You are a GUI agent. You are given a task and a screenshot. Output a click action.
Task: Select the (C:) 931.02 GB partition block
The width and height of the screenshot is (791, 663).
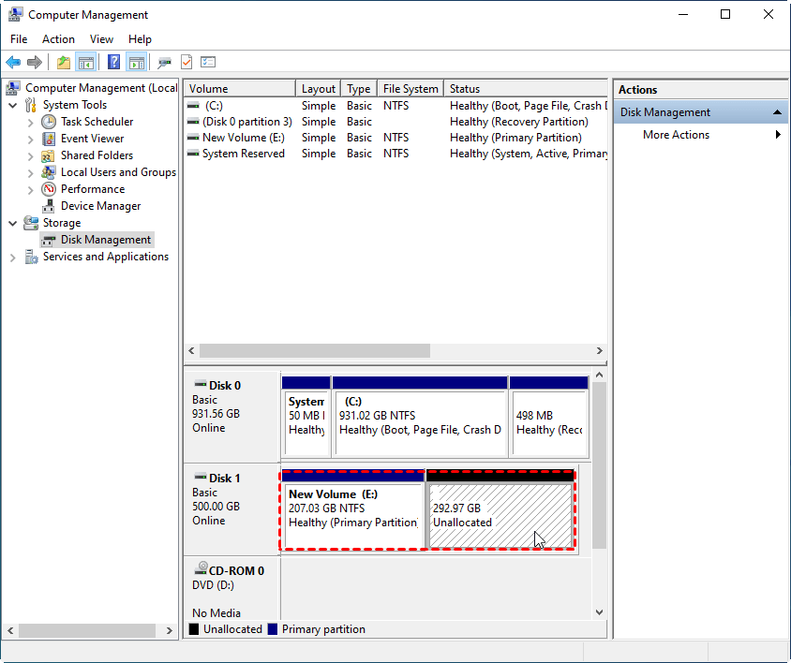point(420,417)
